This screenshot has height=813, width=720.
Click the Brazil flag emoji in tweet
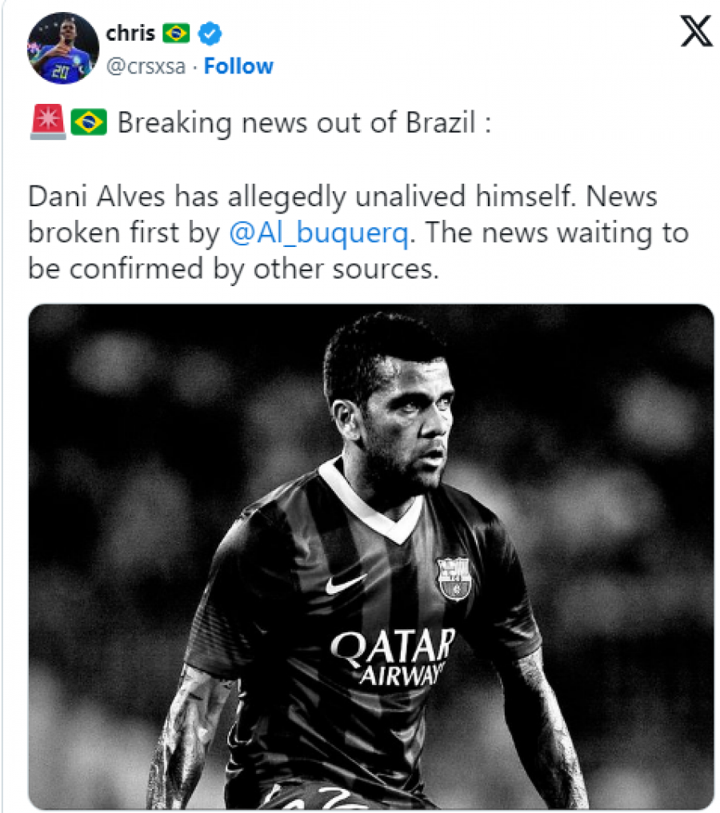tap(89, 122)
